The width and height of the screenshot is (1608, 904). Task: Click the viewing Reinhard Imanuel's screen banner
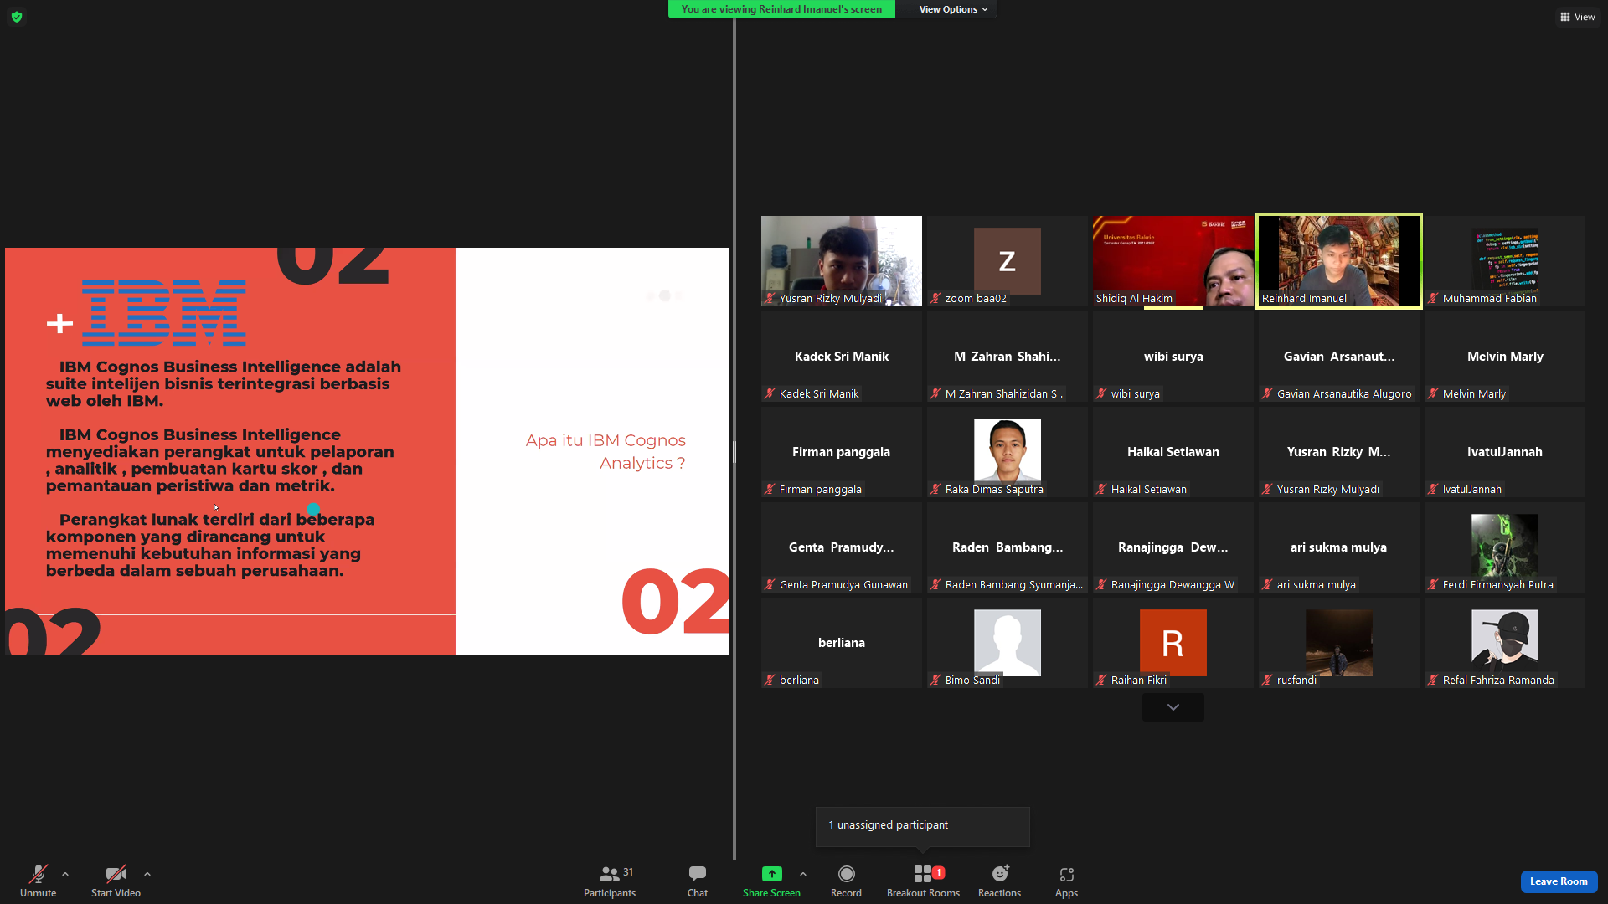click(x=781, y=9)
